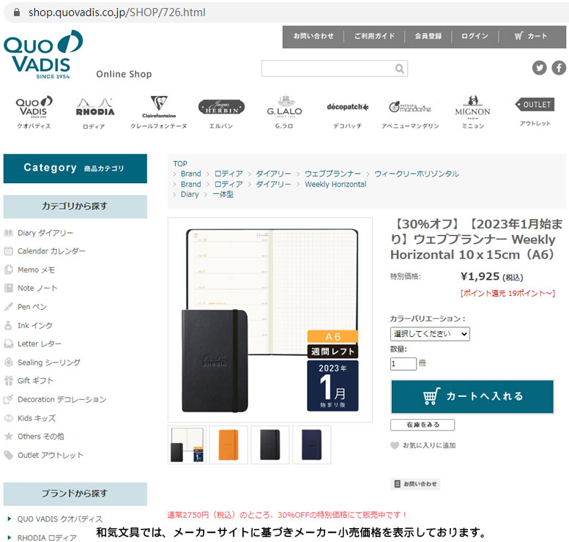Open the color variation dropdown
The width and height of the screenshot is (569, 542).
(x=430, y=334)
